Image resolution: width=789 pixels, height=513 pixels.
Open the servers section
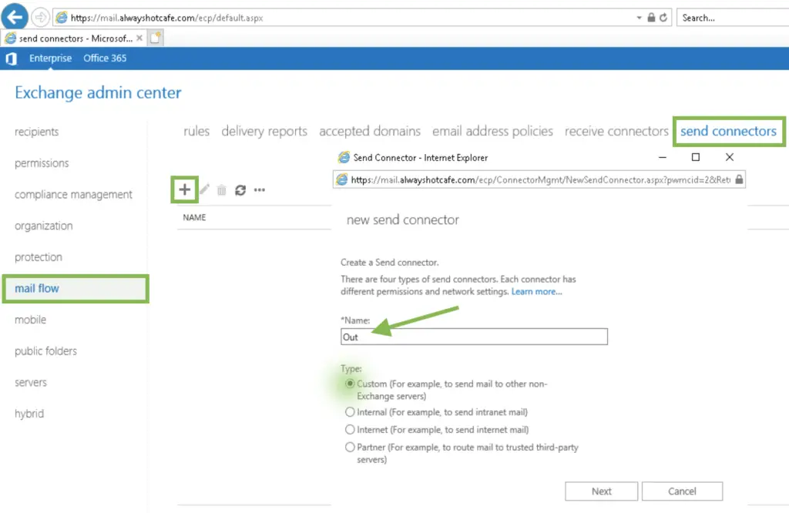click(x=31, y=382)
